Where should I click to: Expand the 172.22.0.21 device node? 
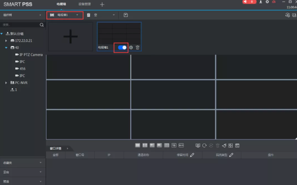pyautogui.click(x=6, y=41)
